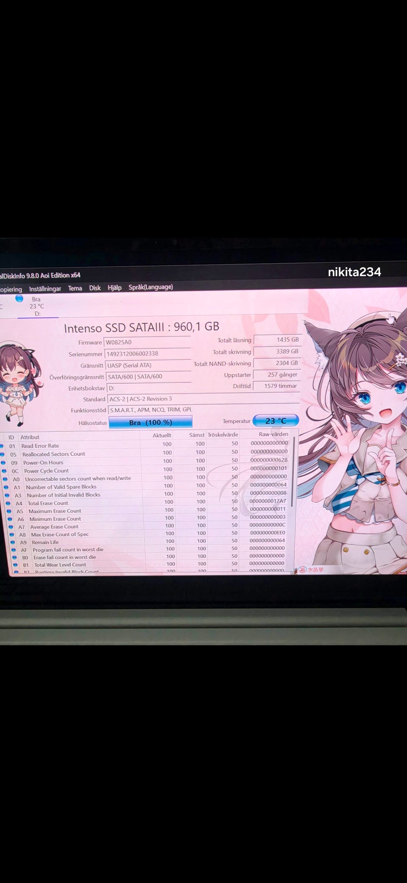Click the 23 °C temperature button
This screenshot has width=407, height=883.
(276, 421)
